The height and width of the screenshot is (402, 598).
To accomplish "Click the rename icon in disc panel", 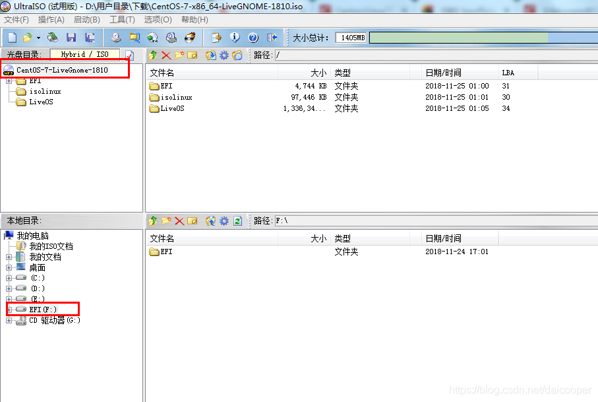I will pos(193,55).
